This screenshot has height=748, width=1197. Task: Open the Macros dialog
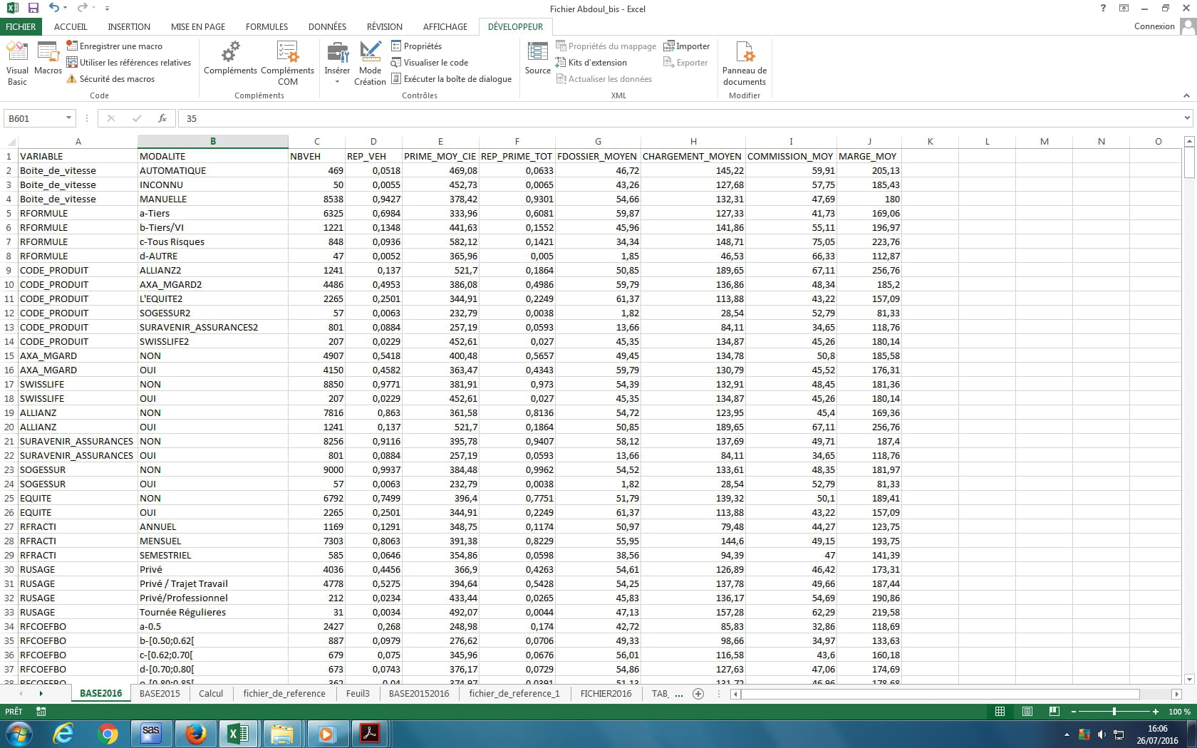[48, 58]
